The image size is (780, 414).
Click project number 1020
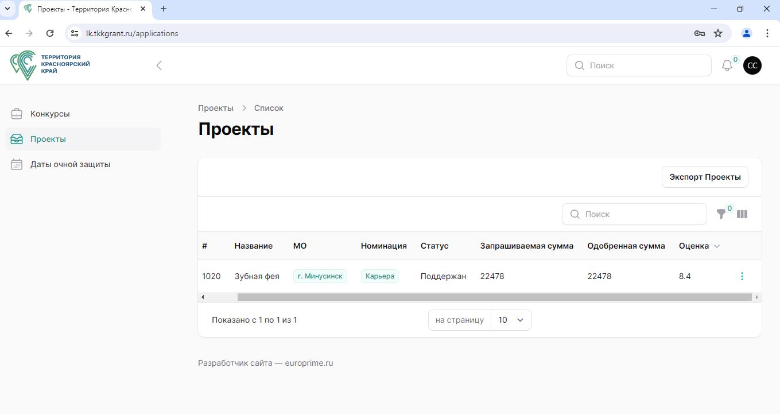[211, 276]
